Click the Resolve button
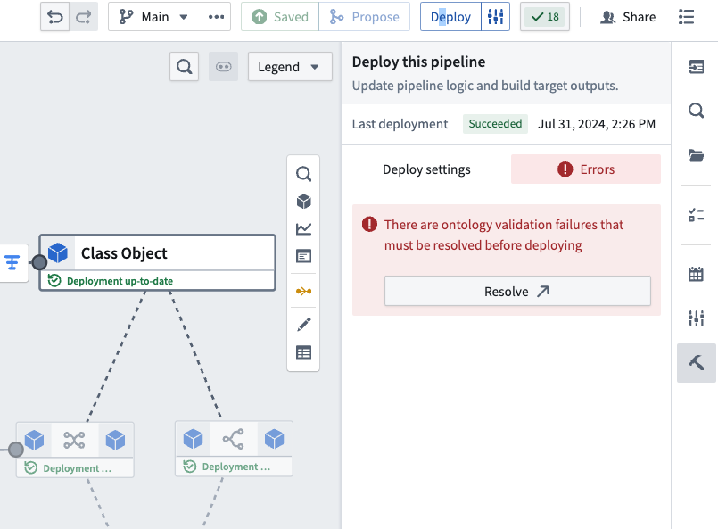Viewport: 718px width, 529px height. (517, 292)
